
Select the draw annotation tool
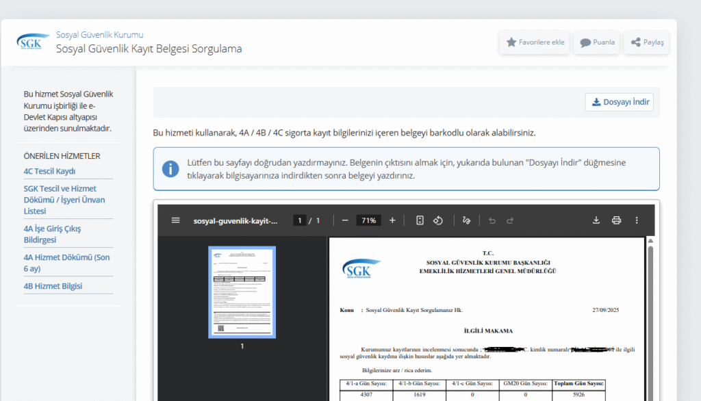(x=467, y=220)
